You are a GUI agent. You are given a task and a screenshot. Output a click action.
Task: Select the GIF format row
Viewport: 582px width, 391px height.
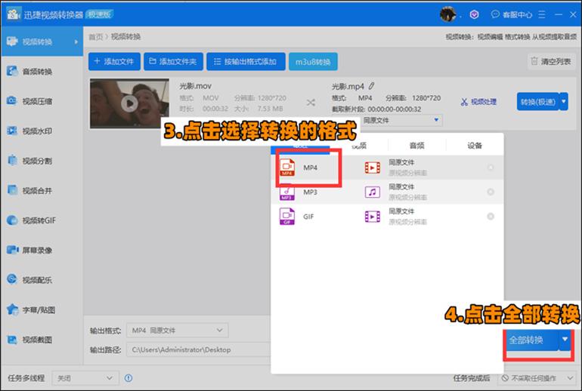pos(387,217)
